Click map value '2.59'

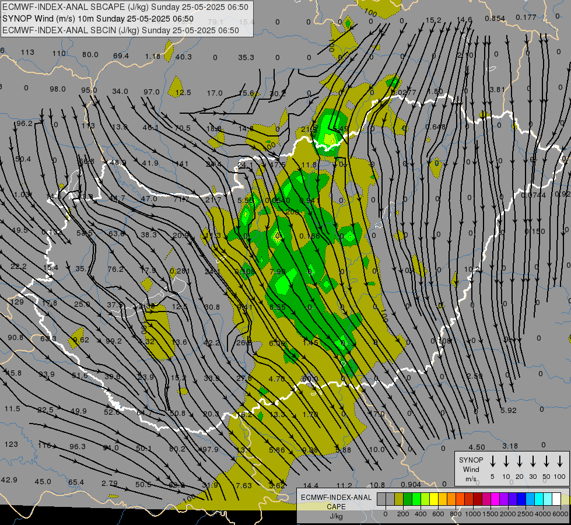coord(475,376)
